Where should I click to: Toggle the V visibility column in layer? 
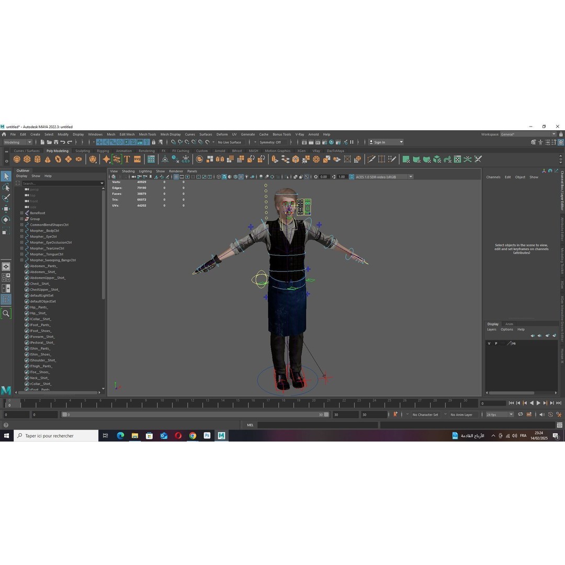489,343
